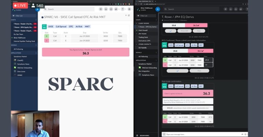
Task: Click the 11 price field on sell row
Action: pyautogui.click(x=208, y=65)
